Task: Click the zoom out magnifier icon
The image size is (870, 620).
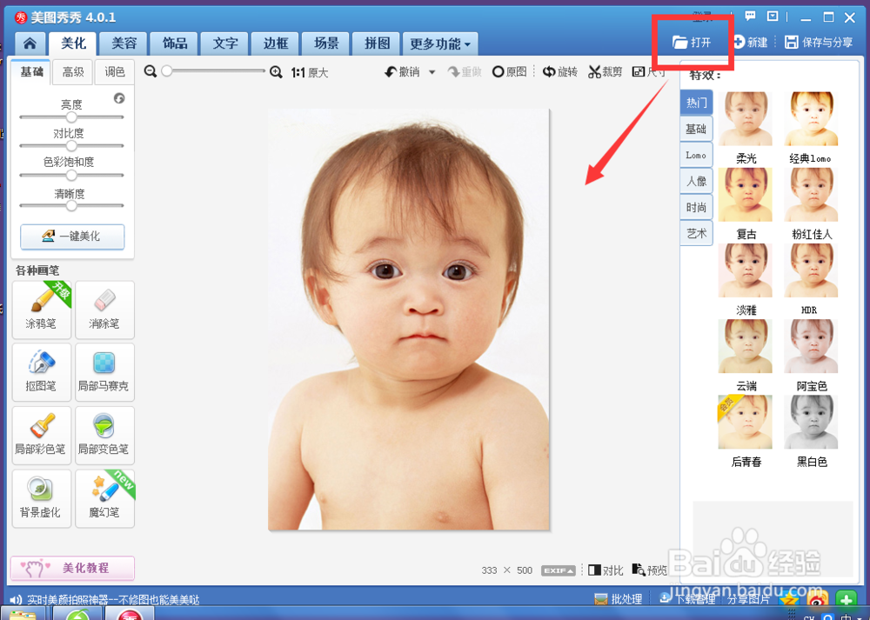Action: [x=150, y=71]
